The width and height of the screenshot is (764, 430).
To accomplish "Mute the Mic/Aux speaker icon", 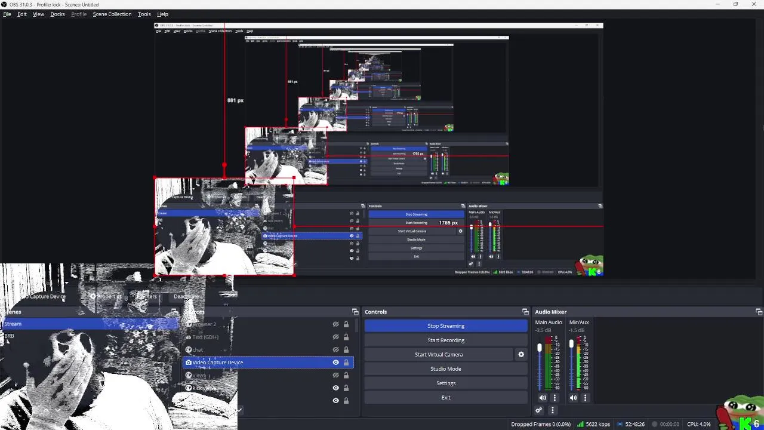I will pyautogui.click(x=573, y=398).
